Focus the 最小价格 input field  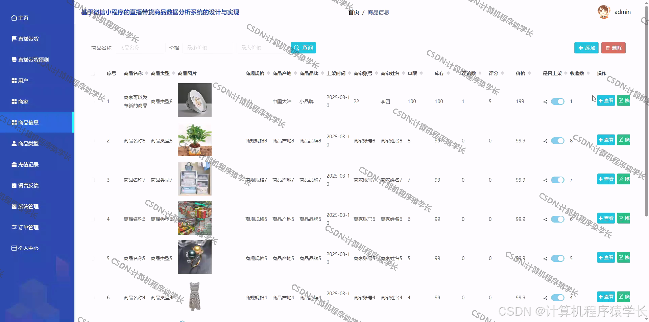point(208,48)
